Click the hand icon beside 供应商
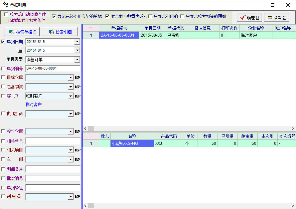The height and width of the screenshot is (209, 296). (78, 114)
